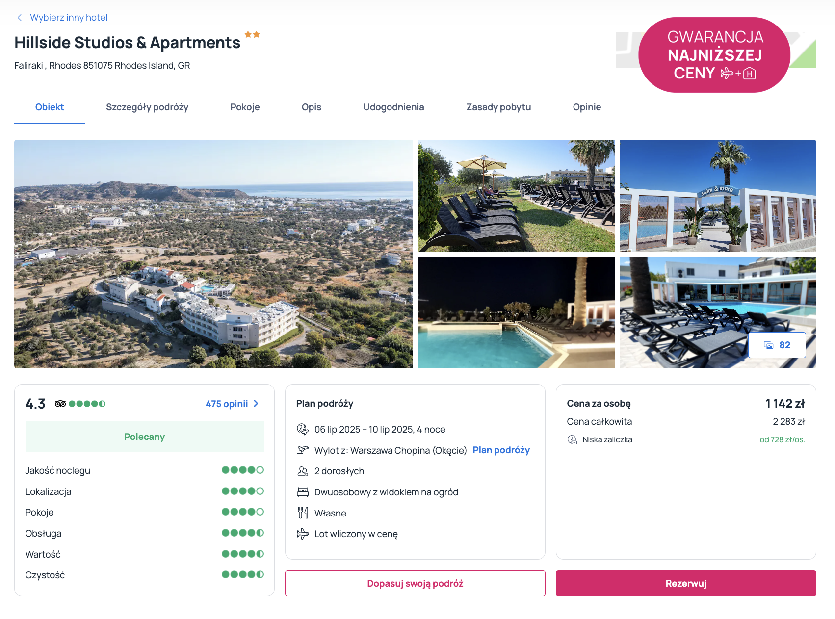Open the Plan podróży link

point(501,450)
